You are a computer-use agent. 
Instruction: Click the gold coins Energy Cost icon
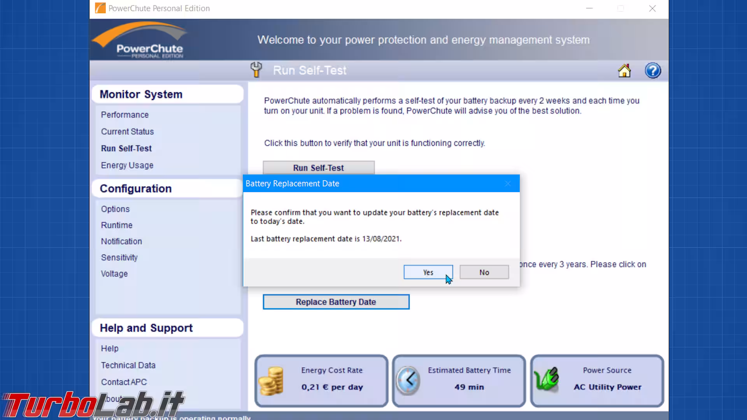[272, 381]
